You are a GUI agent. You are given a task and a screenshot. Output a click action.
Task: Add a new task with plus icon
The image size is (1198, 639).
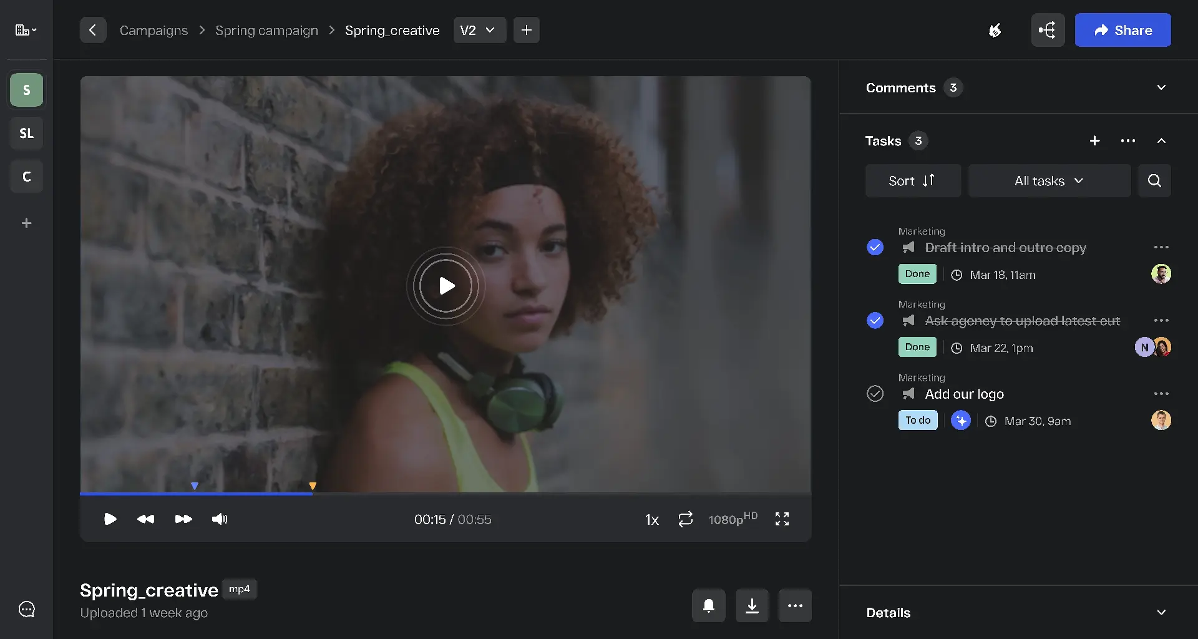(1094, 141)
